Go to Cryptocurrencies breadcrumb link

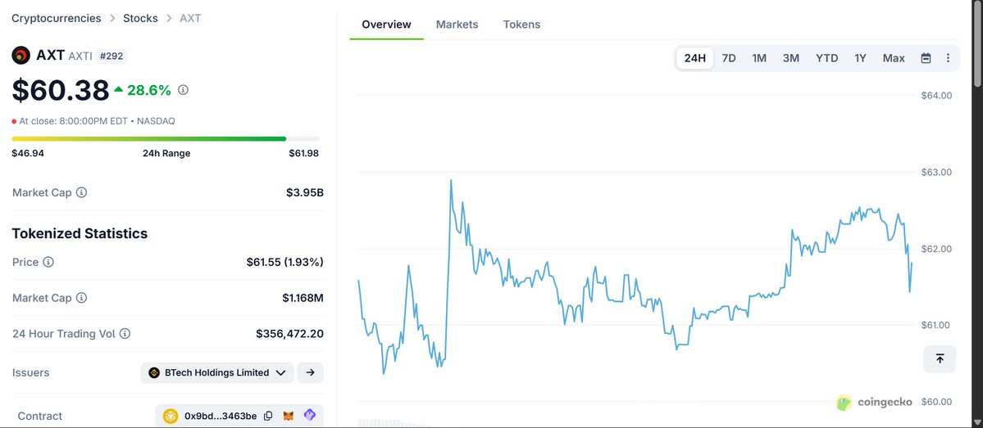click(57, 18)
